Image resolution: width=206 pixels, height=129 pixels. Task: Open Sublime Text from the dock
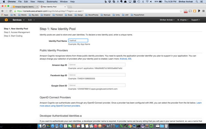click(x=147, y=126)
